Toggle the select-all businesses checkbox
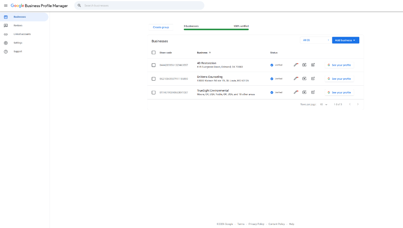 [153, 53]
